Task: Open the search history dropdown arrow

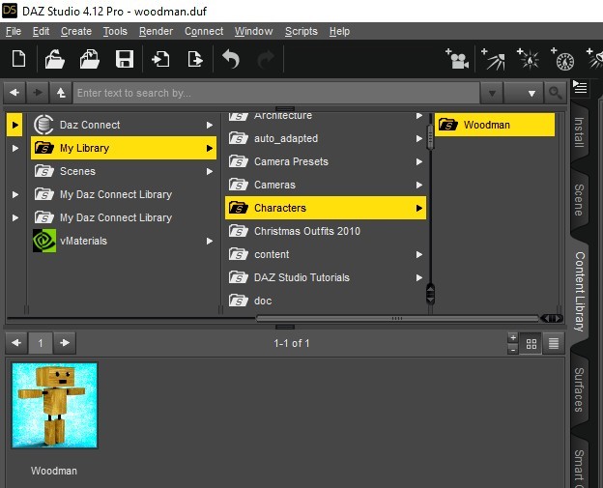Action: pos(492,93)
